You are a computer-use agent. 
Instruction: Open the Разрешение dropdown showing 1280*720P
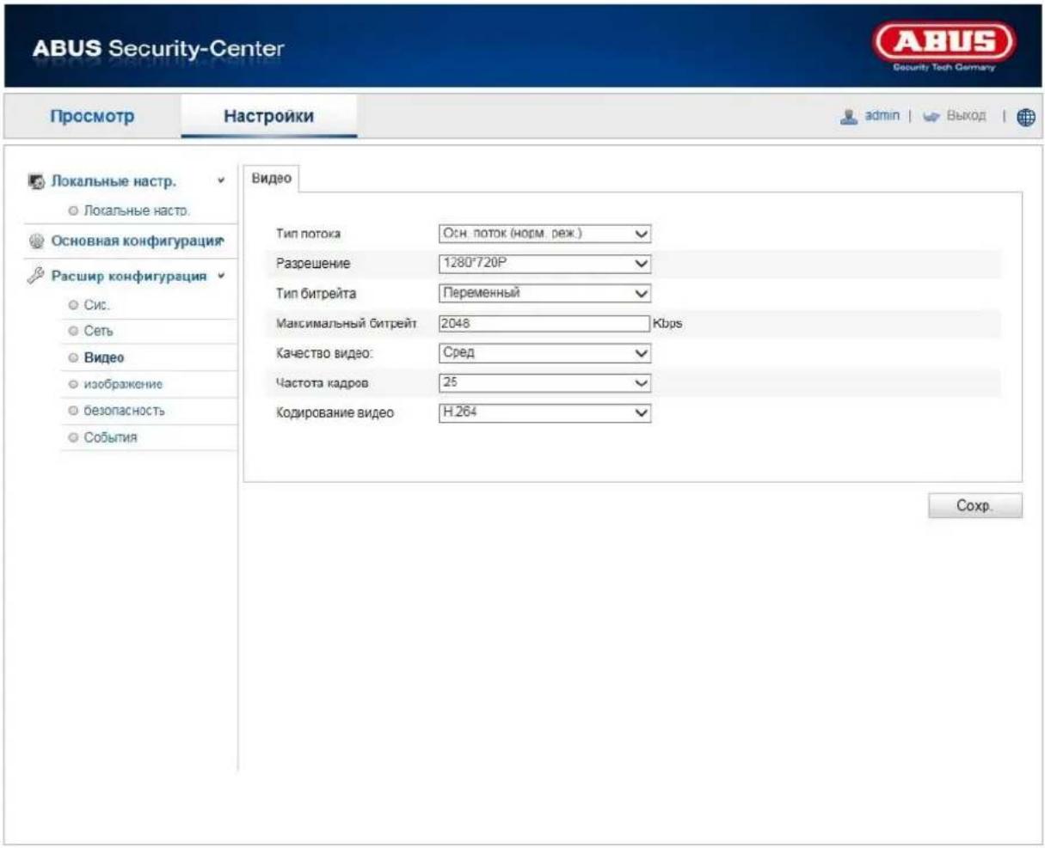tap(544, 264)
